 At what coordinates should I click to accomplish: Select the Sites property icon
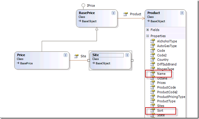[x=153, y=106]
